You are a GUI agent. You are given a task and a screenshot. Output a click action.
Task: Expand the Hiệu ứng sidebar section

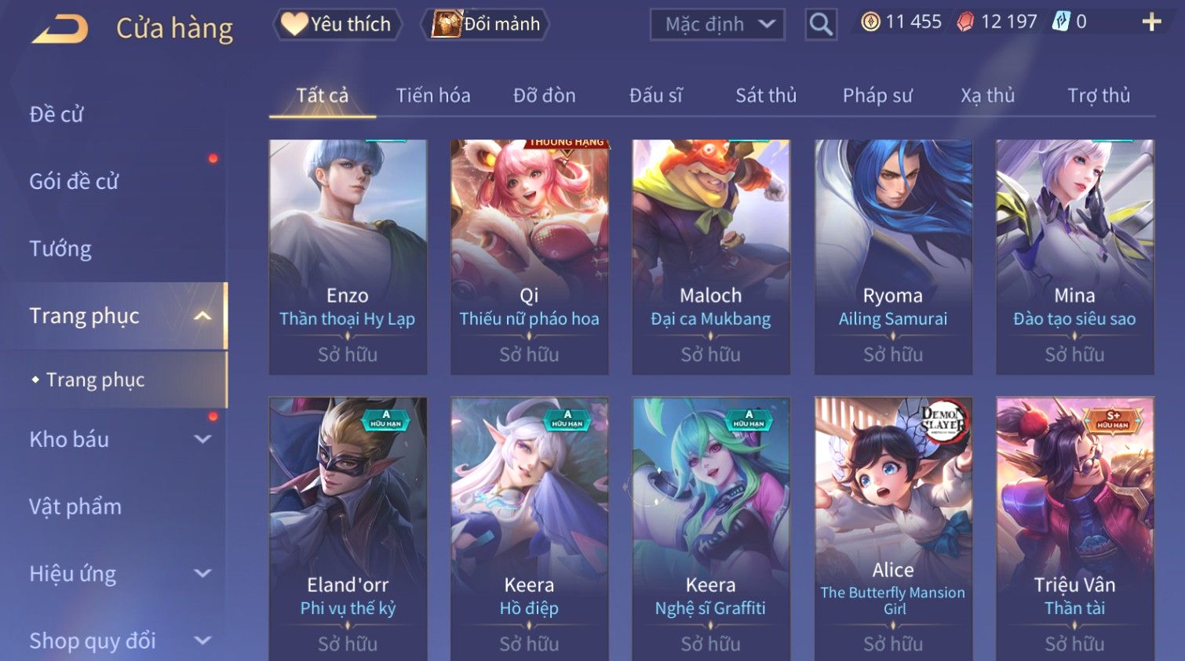coord(202,574)
